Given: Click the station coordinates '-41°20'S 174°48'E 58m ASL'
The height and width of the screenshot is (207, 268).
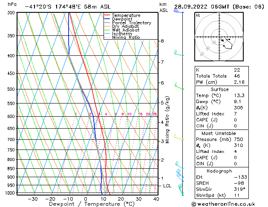Looking at the screenshot, I should click(x=68, y=7).
